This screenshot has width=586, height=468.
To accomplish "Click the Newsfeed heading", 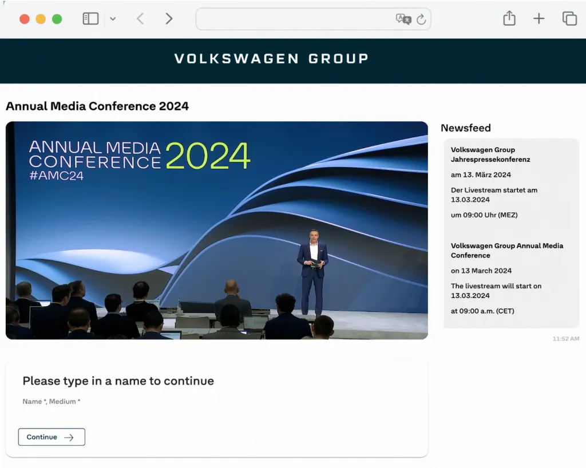I will (466, 128).
